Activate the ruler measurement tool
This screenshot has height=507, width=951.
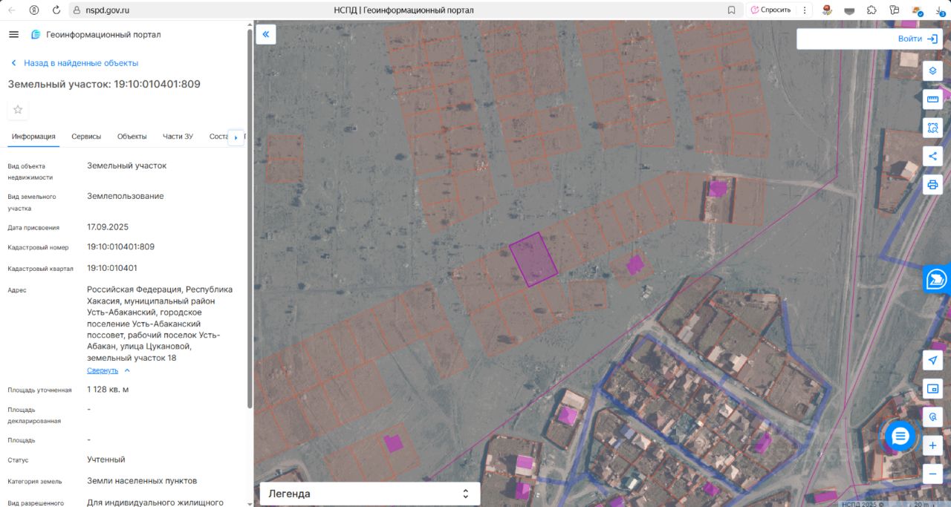933,99
